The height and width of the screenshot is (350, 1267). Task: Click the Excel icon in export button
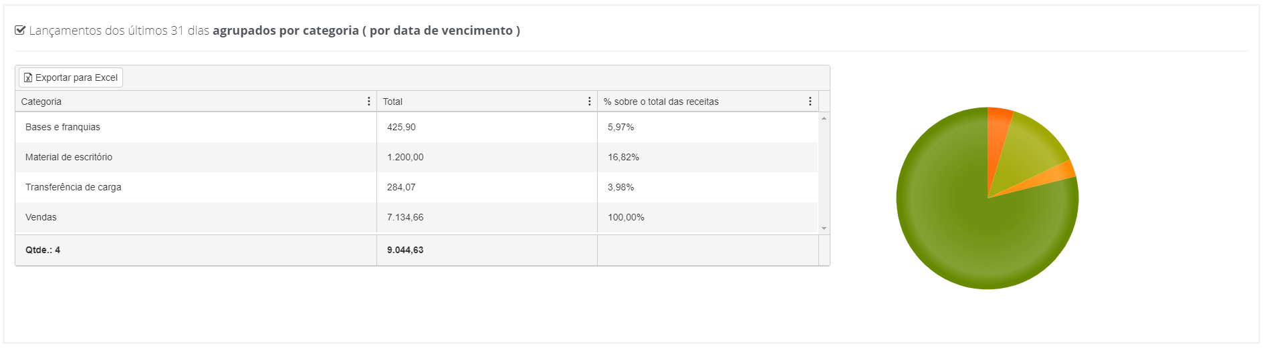(x=28, y=78)
